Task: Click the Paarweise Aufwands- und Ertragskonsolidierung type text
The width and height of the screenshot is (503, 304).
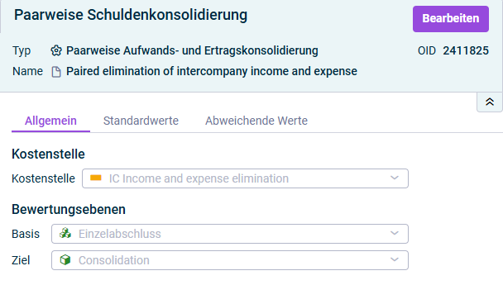Action: click(192, 50)
